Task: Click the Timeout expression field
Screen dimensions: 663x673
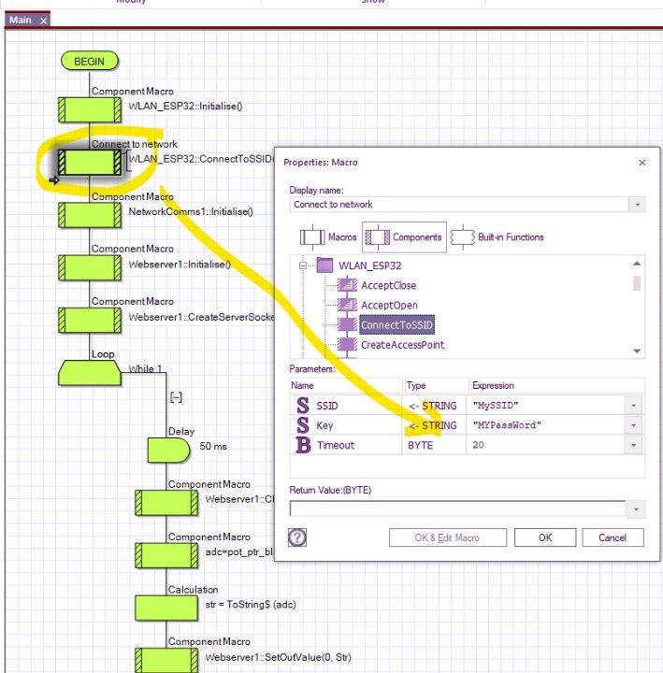Action: (x=547, y=446)
